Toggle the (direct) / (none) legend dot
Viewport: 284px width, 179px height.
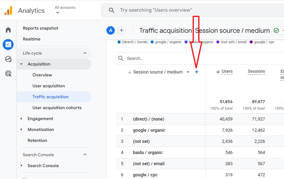pos(119,42)
